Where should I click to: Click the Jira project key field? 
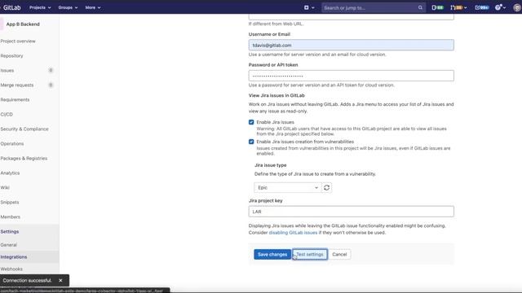[351, 212]
